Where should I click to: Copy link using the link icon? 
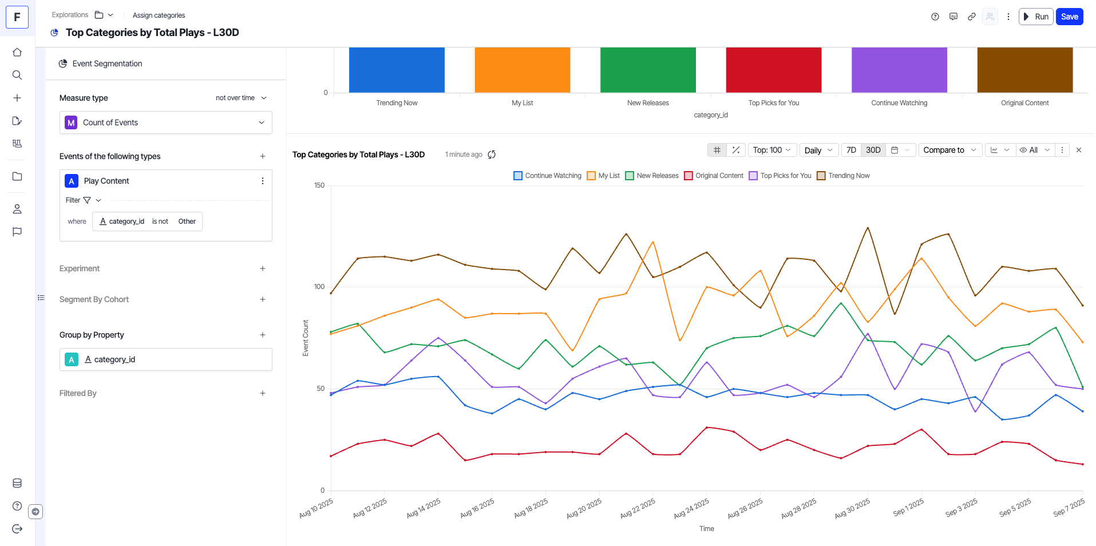pyautogui.click(x=971, y=17)
